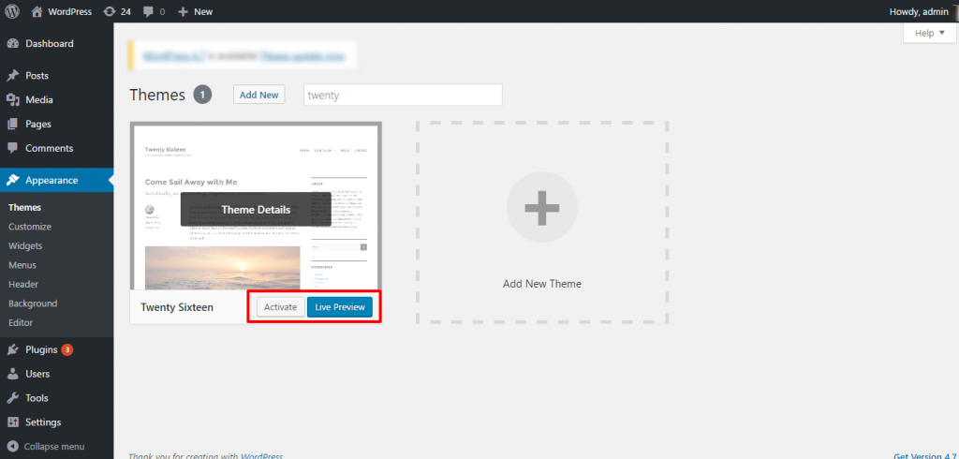
Task: Expand the Help dropdown tab
Action: tap(929, 33)
